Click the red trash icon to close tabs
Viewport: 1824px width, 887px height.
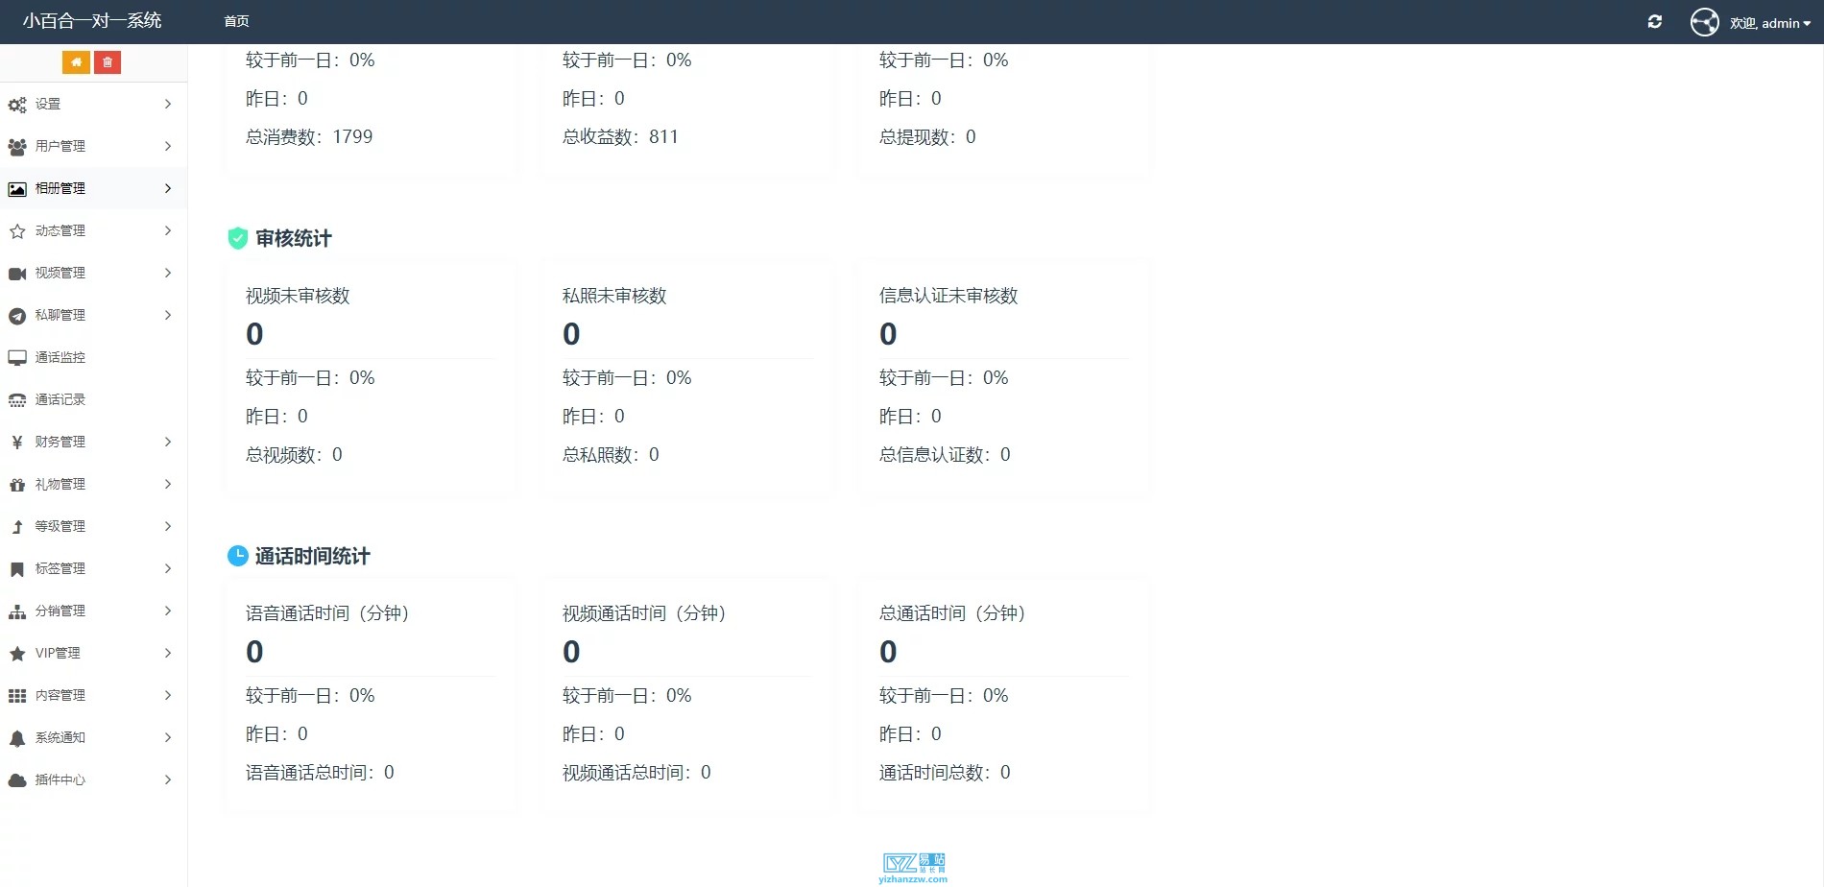coord(107,61)
